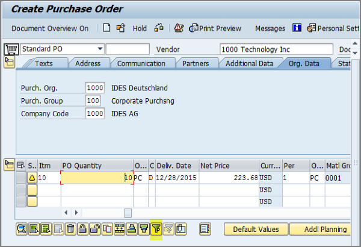This screenshot has height=247, width=361.
Task: Click the Document Overview On button
Action: 50,28
